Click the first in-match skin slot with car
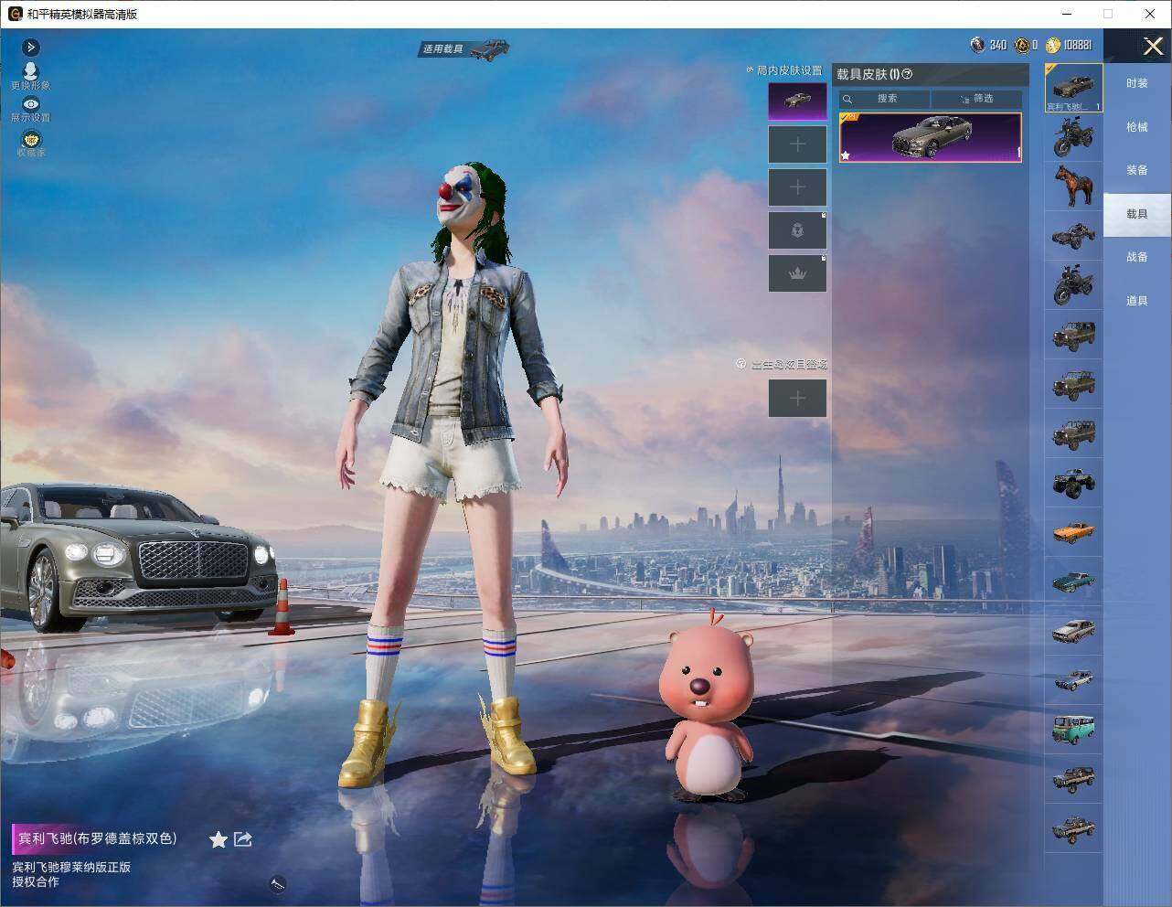1172x907 pixels. (x=797, y=101)
